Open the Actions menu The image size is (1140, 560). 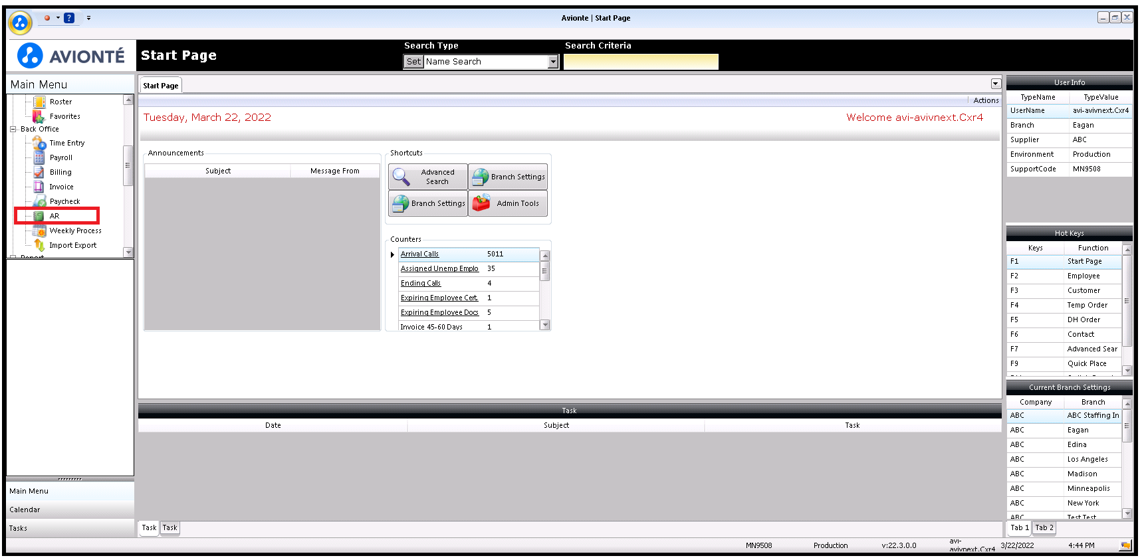[x=986, y=100]
